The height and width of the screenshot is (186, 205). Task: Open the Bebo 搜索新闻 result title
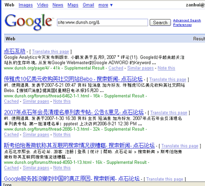point(73,79)
